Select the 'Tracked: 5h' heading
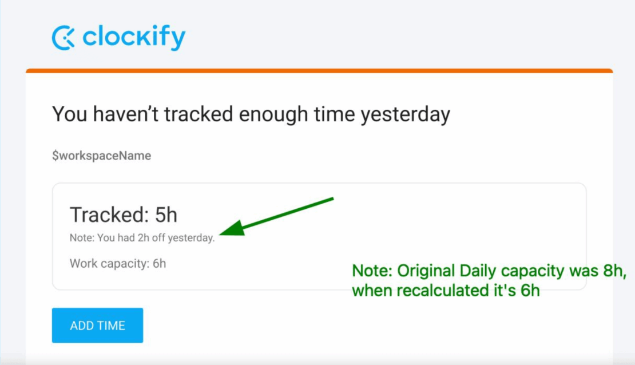The image size is (635, 365). (x=123, y=215)
